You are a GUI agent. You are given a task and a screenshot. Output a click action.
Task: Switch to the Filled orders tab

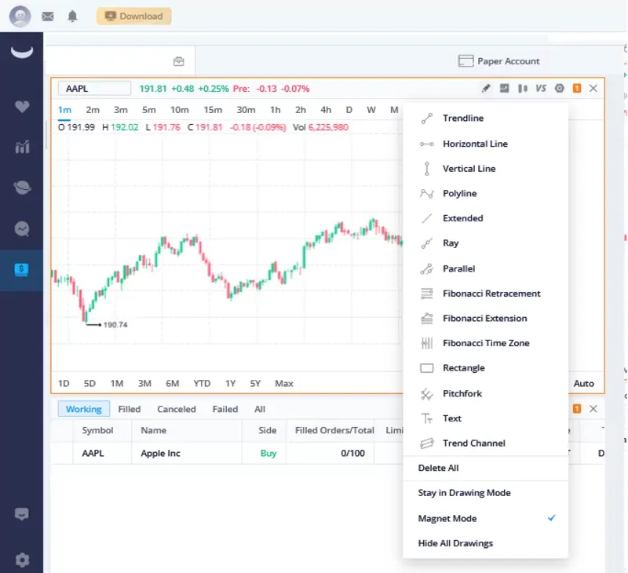[130, 409]
